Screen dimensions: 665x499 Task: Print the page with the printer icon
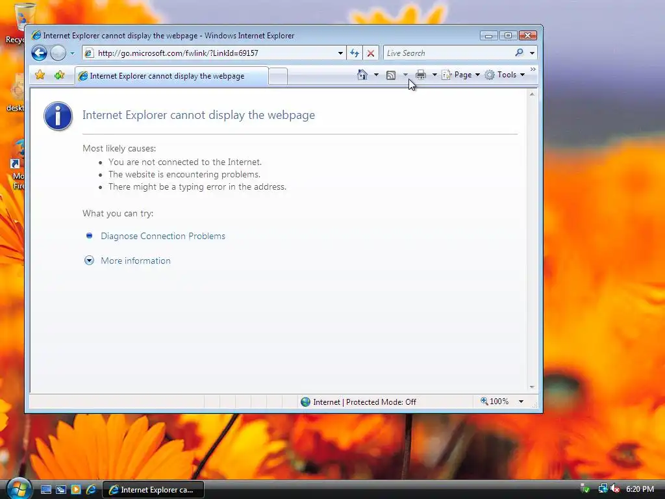coord(421,75)
